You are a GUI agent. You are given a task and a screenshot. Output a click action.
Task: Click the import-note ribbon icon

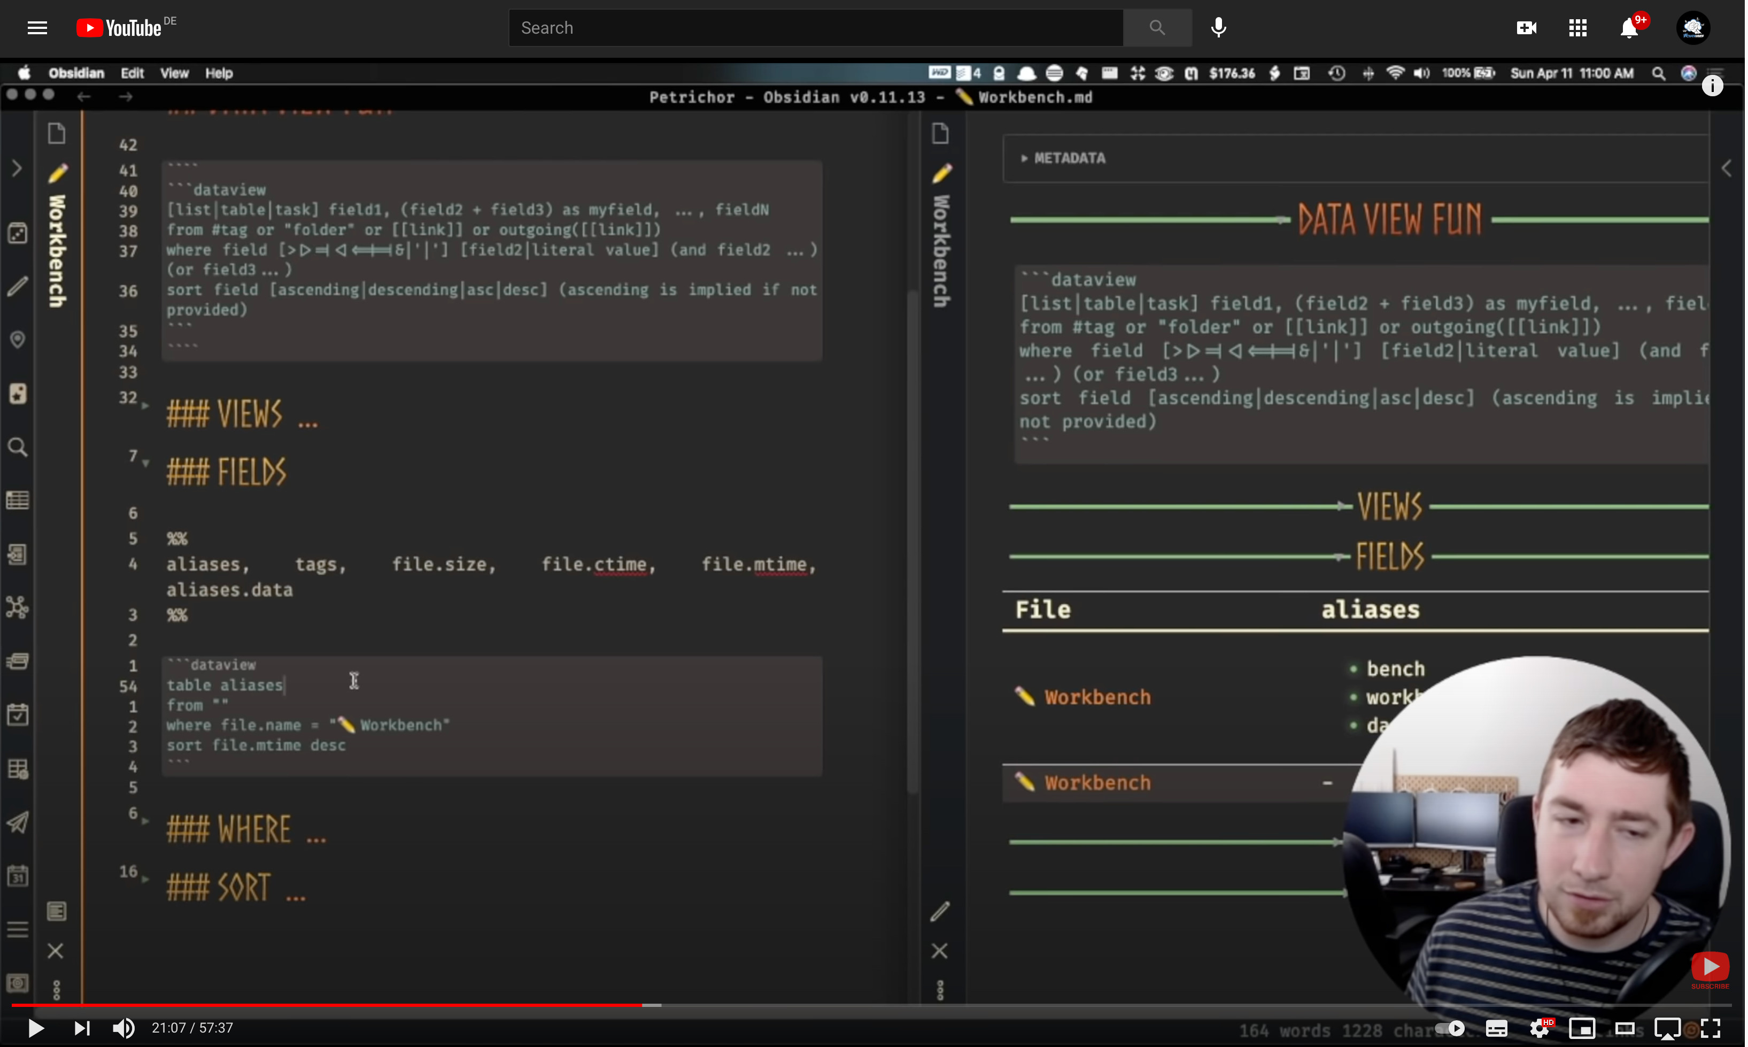18,554
